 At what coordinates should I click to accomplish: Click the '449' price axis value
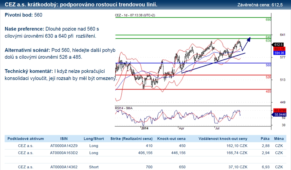[x=283, y=102]
